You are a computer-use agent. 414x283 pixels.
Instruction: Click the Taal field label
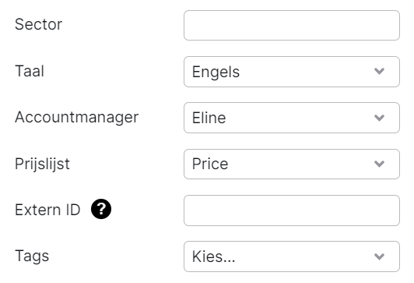(30, 71)
